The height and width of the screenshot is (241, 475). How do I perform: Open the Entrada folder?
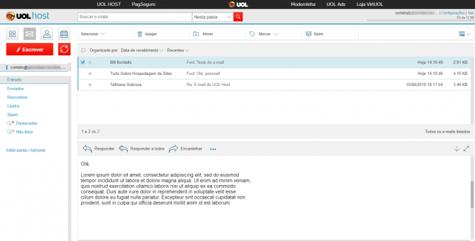pyautogui.click(x=14, y=79)
